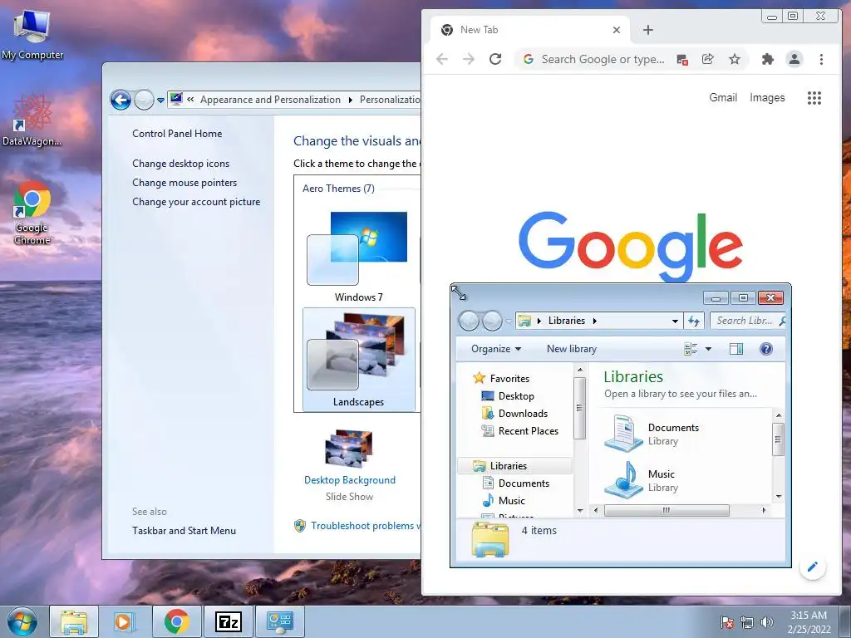Click Change your account picture link
This screenshot has height=638, width=851.
(196, 201)
